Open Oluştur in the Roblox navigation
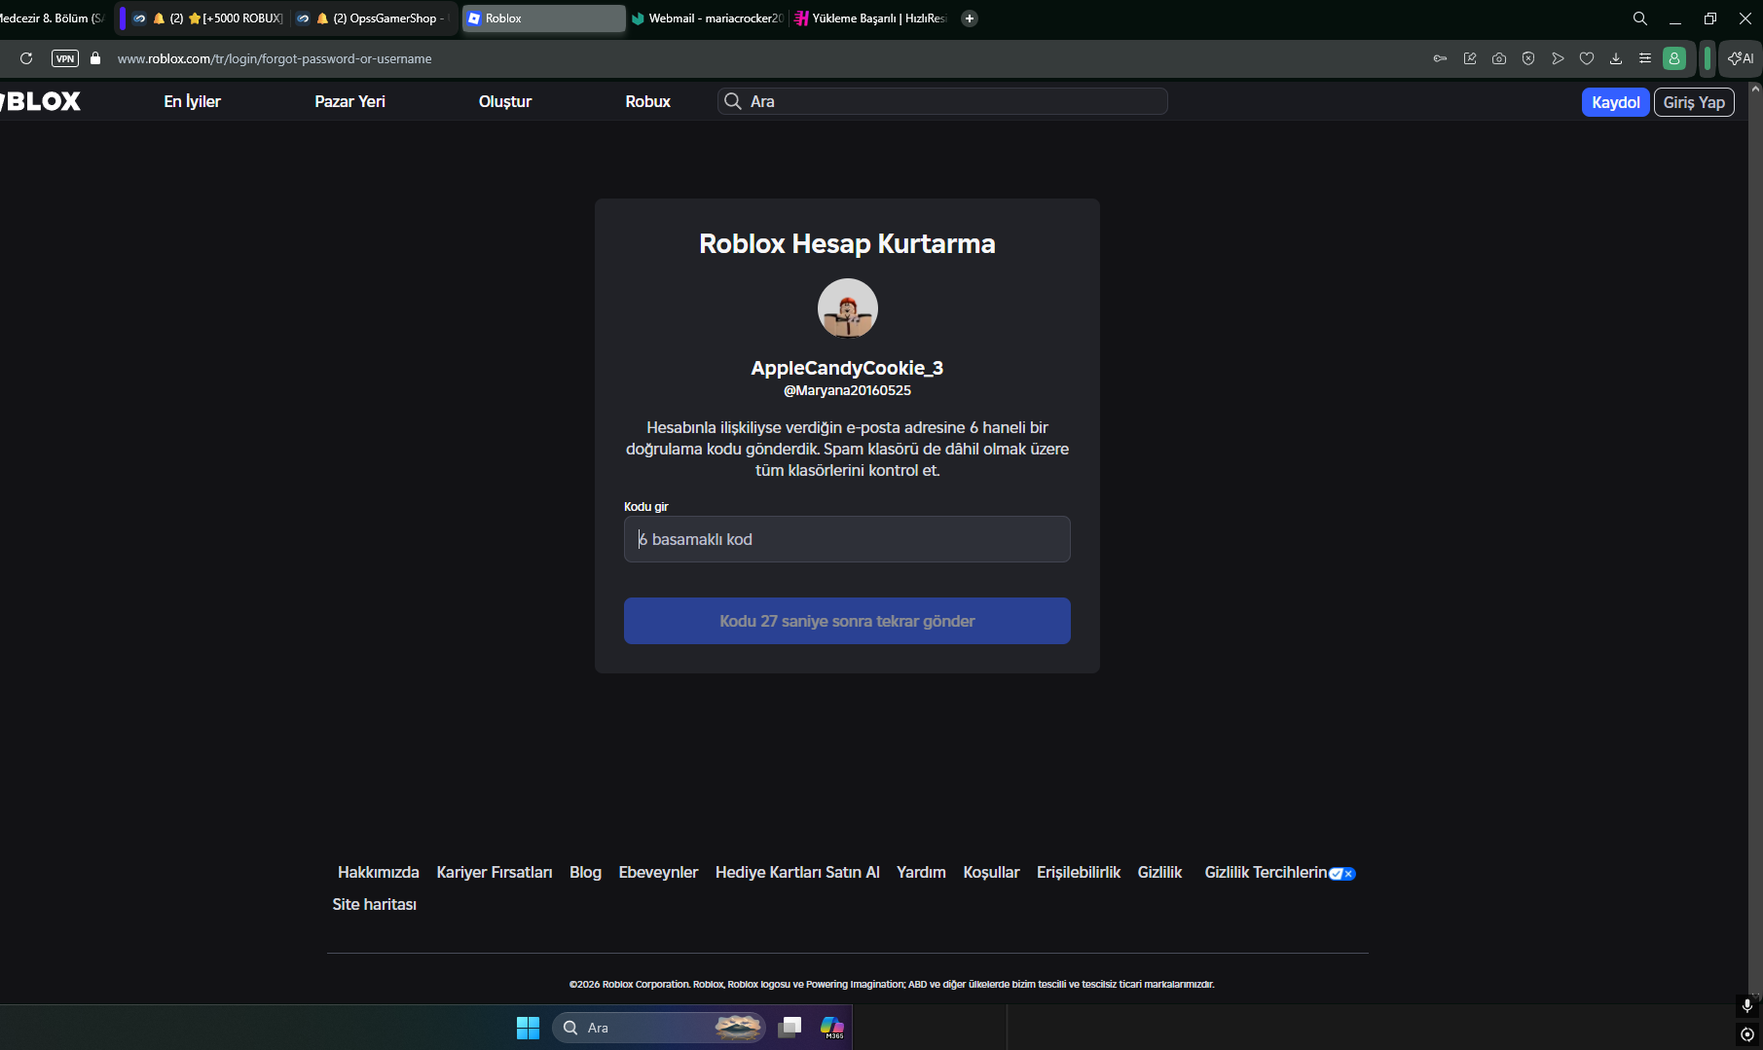The image size is (1763, 1050). pos(505,101)
